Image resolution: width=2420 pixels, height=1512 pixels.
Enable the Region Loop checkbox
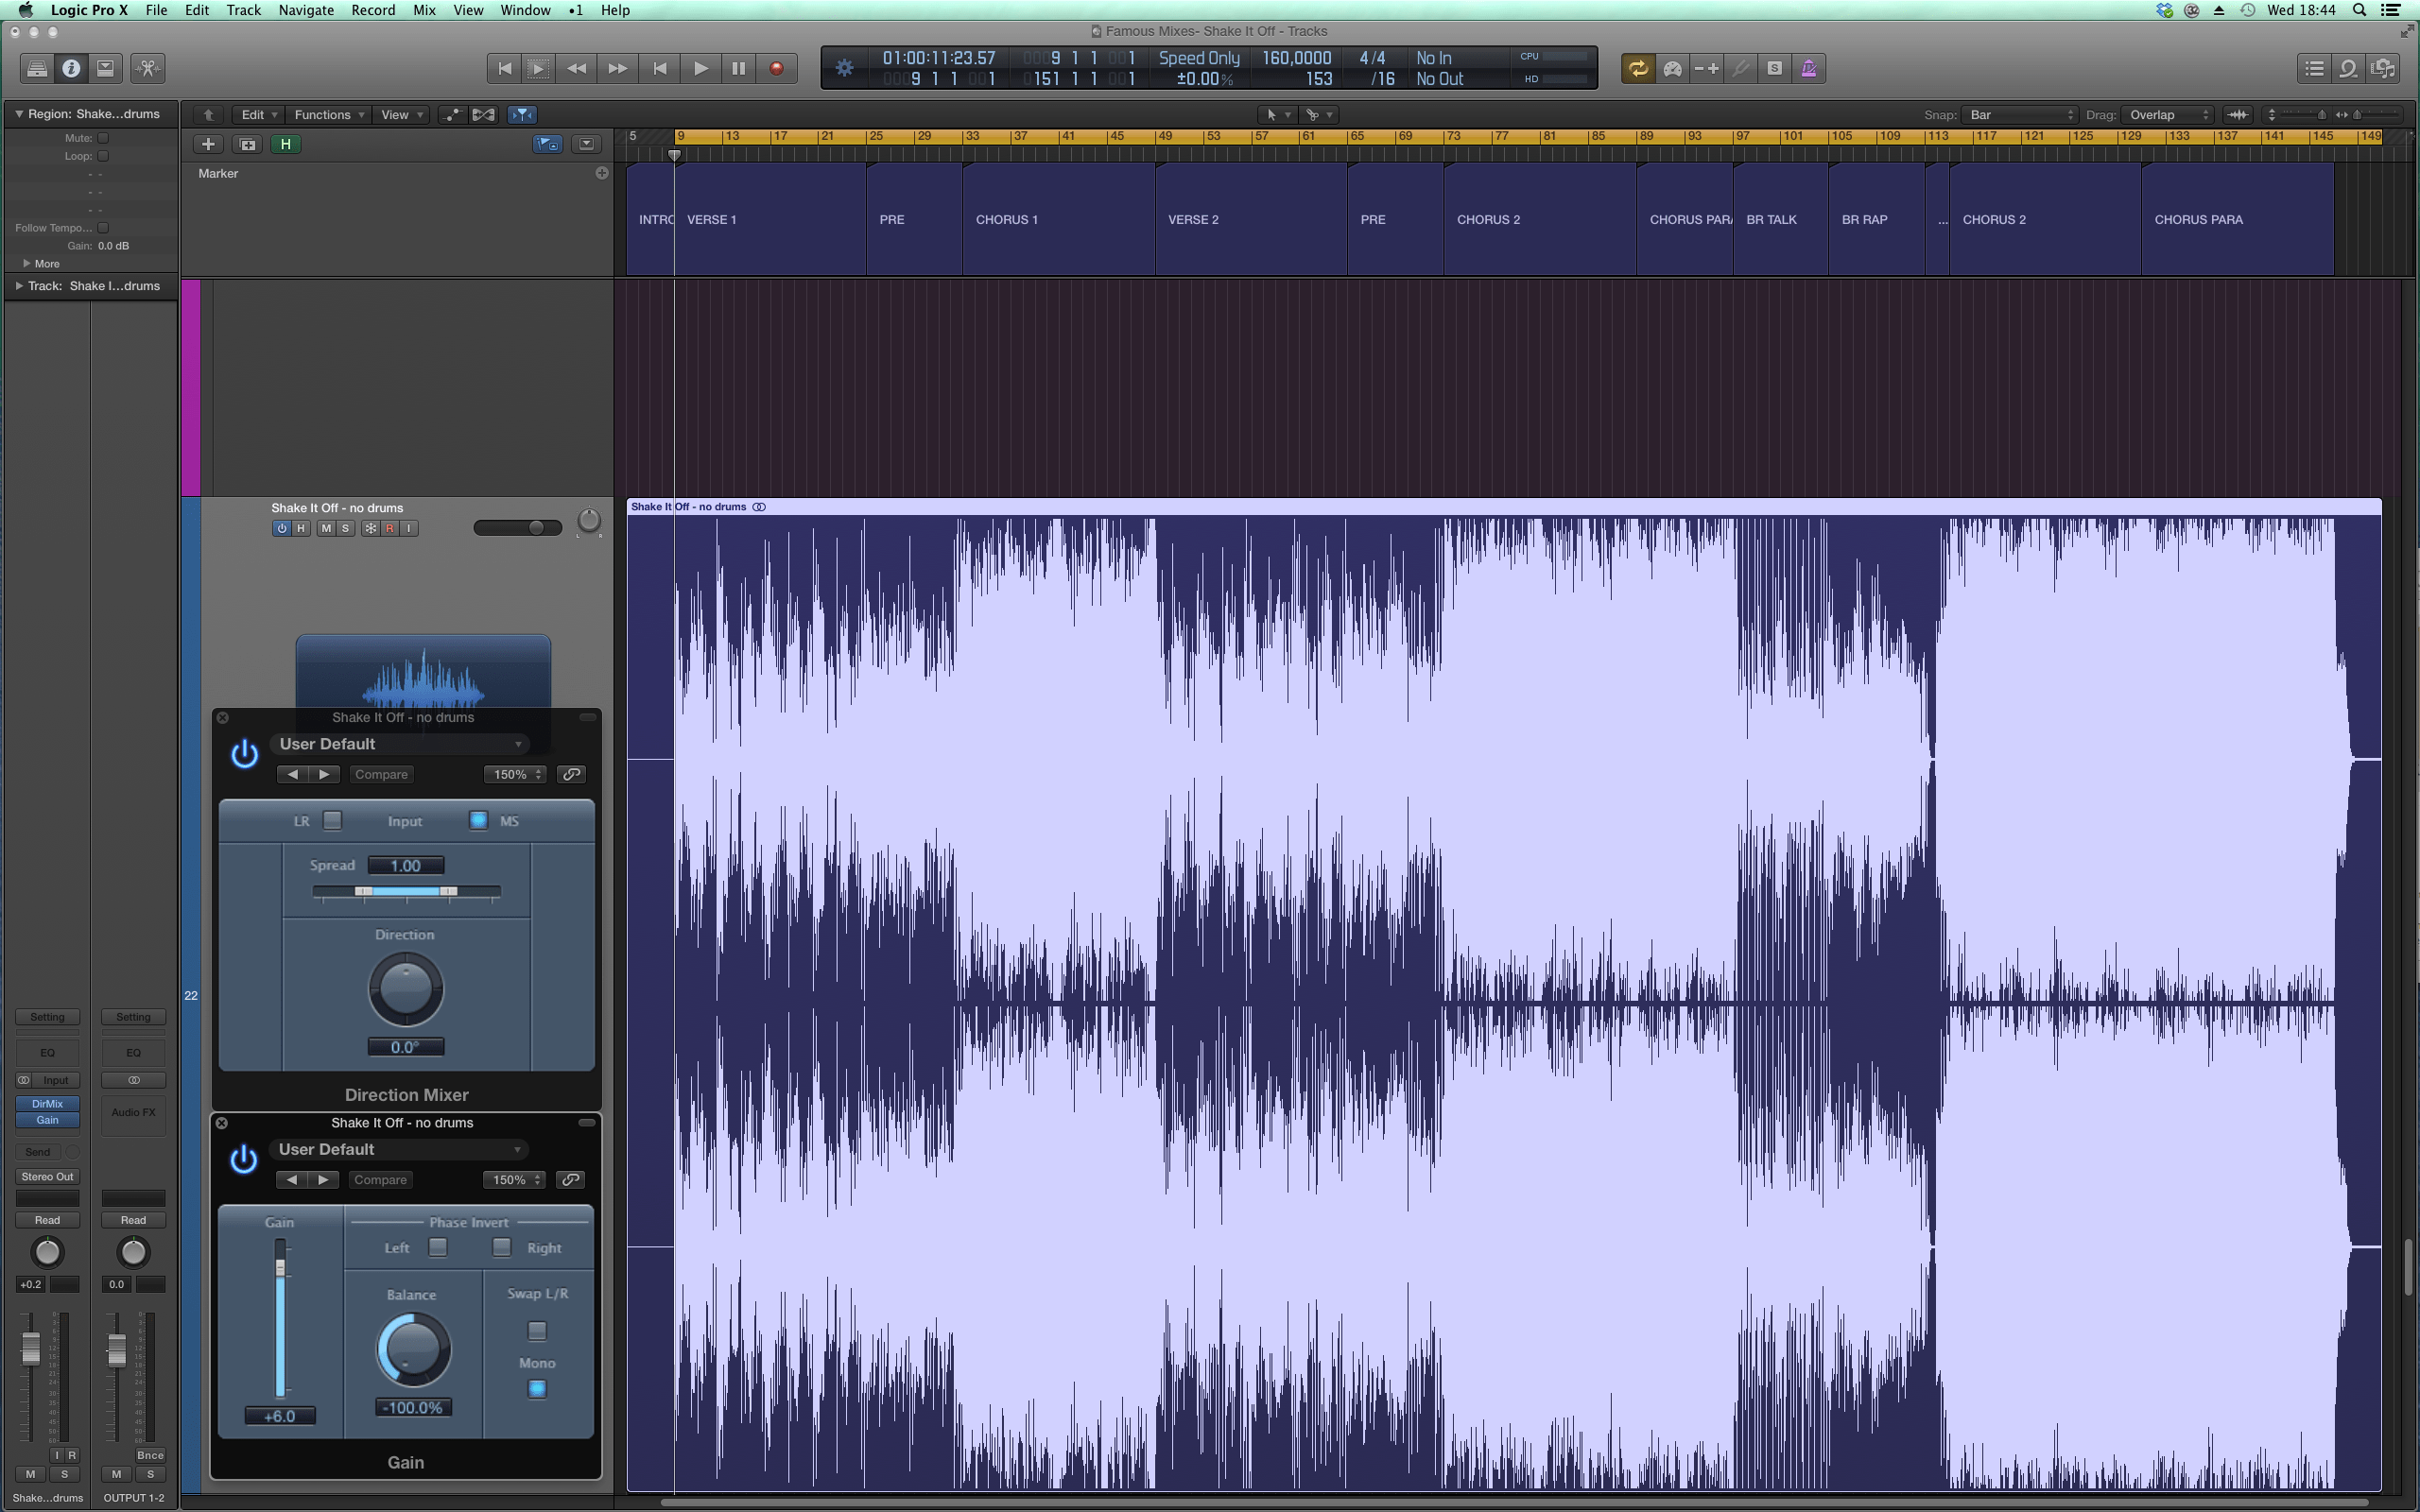[x=103, y=156]
